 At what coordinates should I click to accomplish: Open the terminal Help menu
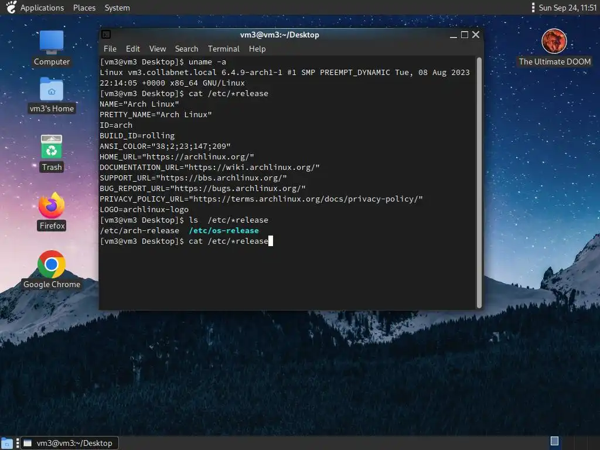click(257, 49)
